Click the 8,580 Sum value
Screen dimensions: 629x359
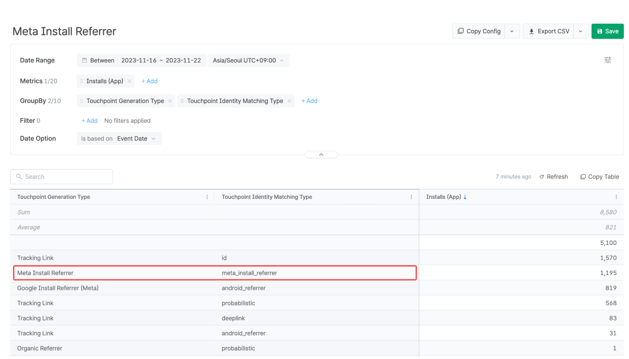click(x=608, y=212)
